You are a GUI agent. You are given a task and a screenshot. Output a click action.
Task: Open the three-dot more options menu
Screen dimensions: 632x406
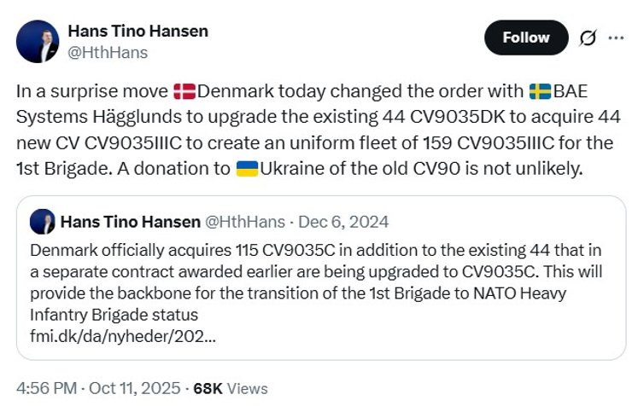point(616,38)
